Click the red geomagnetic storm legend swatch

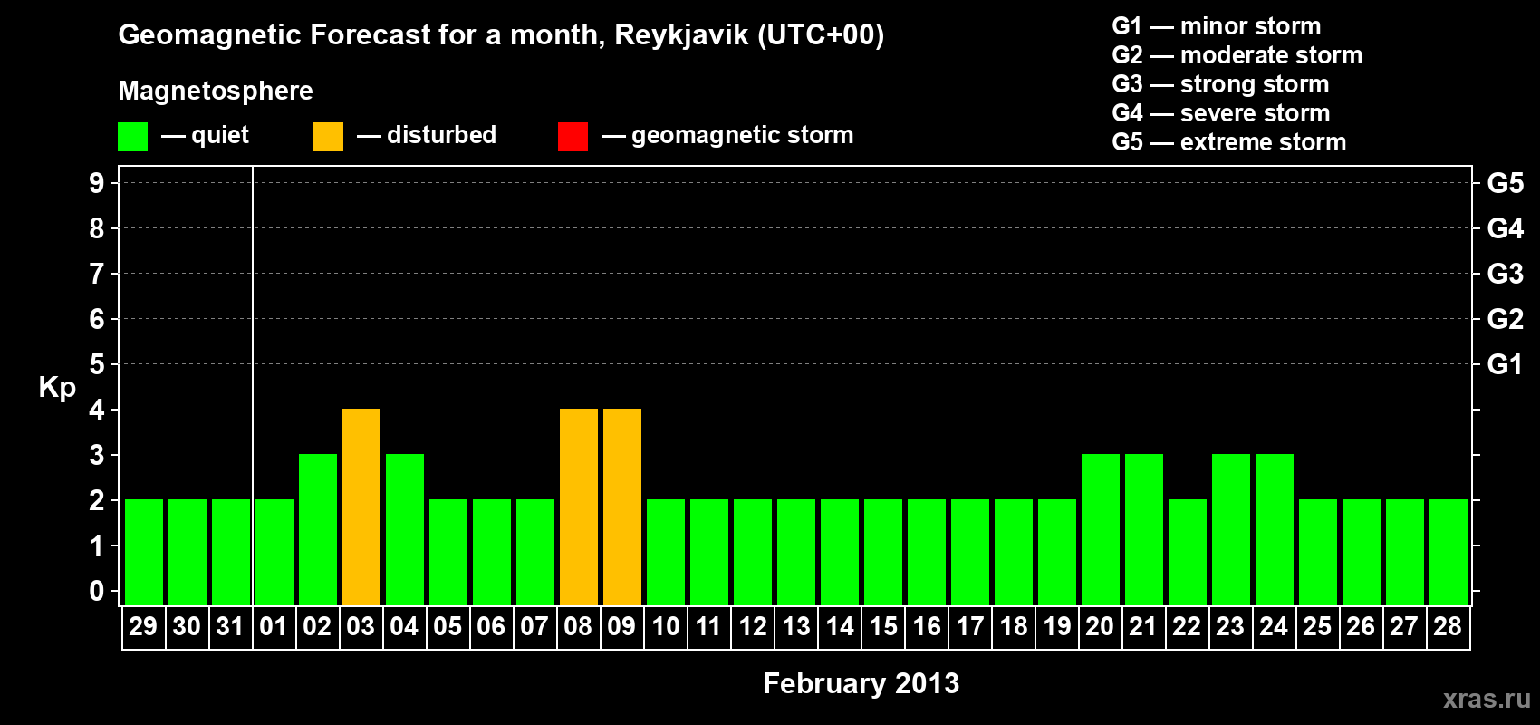click(x=573, y=137)
